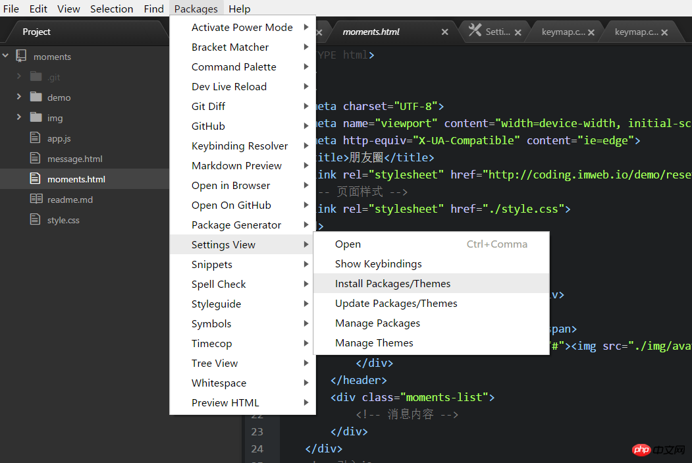Click the moments project root repo icon
This screenshot has width=692, height=463.
tap(21, 55)
